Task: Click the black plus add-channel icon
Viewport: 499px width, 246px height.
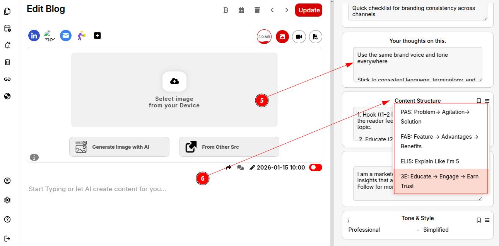Action: coord(97,36)
